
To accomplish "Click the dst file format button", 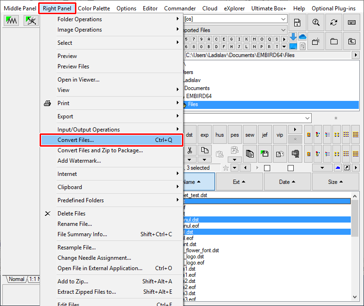I will [190, 135].
